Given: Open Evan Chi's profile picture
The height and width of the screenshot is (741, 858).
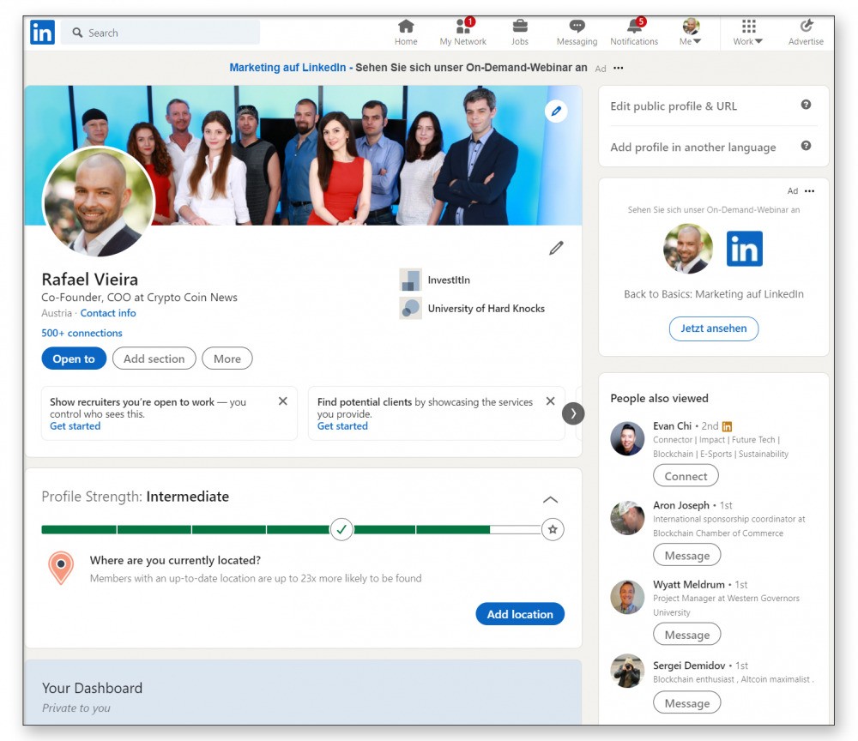Looking at the screenshot, I should (x=627, y=438).
